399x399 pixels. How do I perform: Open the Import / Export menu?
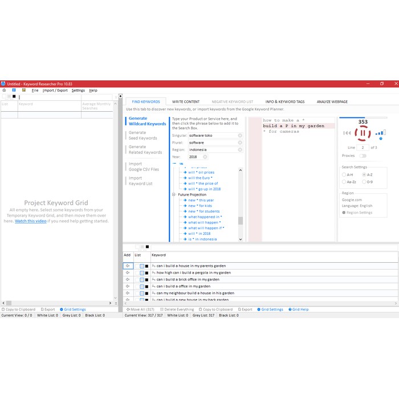(x=55, y=90)
